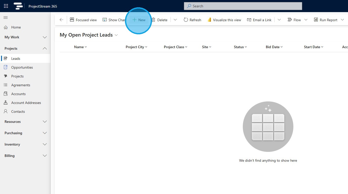This screenshot has width=348, height=194.
Task: Click the Opportunities icon in sidebar
Action: [6, 67]
